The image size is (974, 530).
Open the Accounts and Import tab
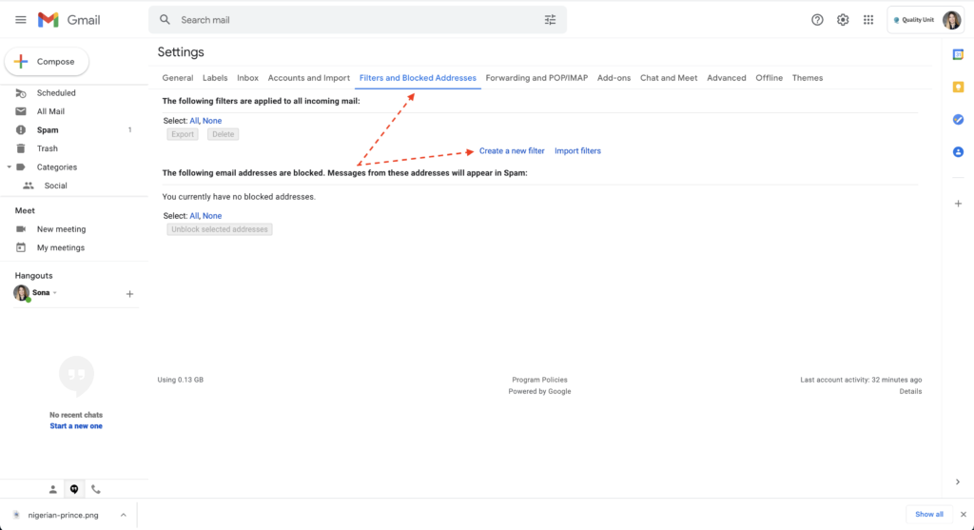tap(308, 78)
